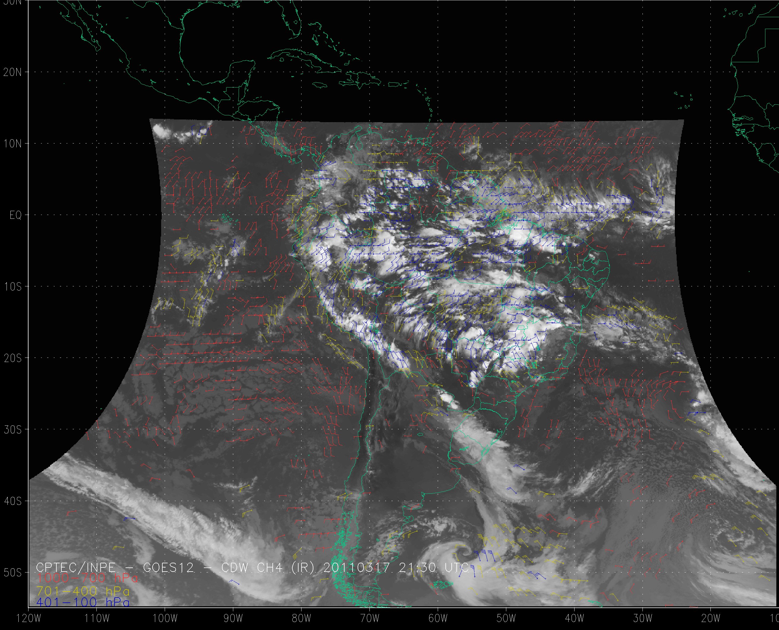The height and width of the screenshot is (630, 779).
Task: Click the 10S latitude axis label
Action: click(13, 287)
